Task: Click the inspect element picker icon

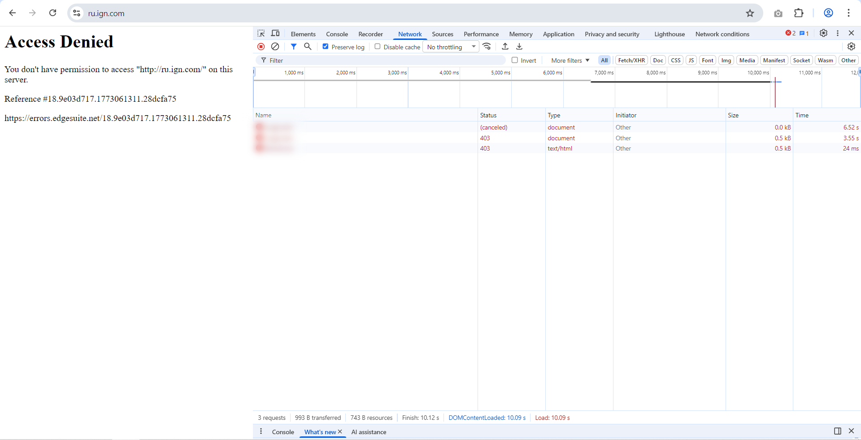Action: (261, 34)
